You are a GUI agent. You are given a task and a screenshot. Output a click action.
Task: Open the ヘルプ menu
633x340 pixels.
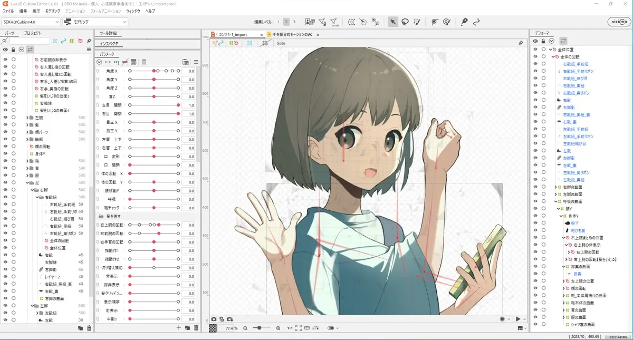[x=150, y=11]
